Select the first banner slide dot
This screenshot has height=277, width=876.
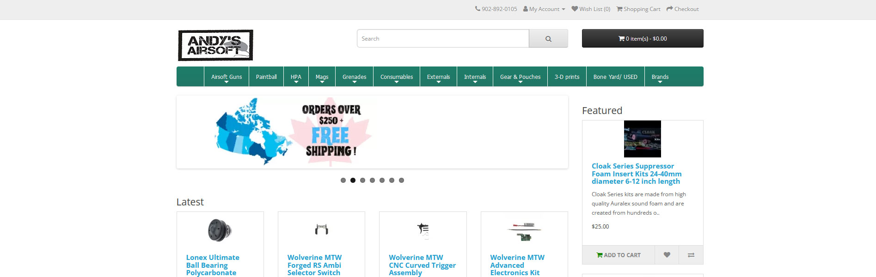click(343, 181)
